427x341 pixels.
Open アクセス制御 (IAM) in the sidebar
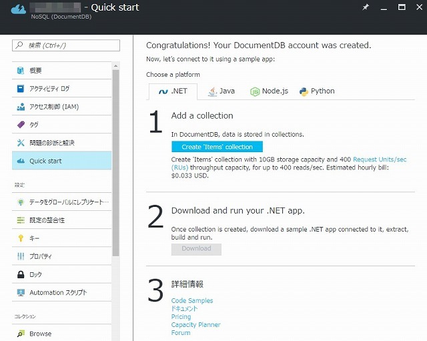tap(62, 107)
